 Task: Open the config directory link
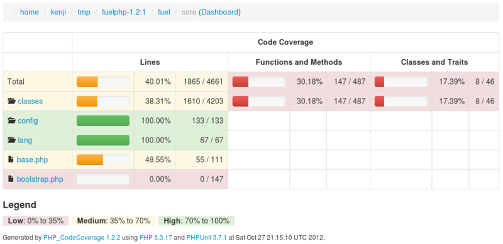(28, 120)
